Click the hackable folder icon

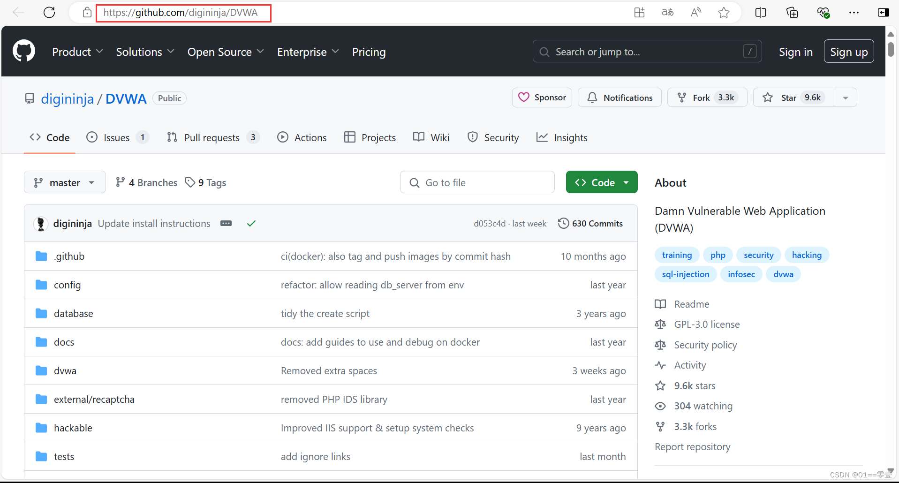coord(41,428)
